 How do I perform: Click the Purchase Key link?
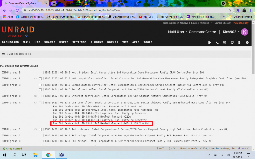pos(241,23)
